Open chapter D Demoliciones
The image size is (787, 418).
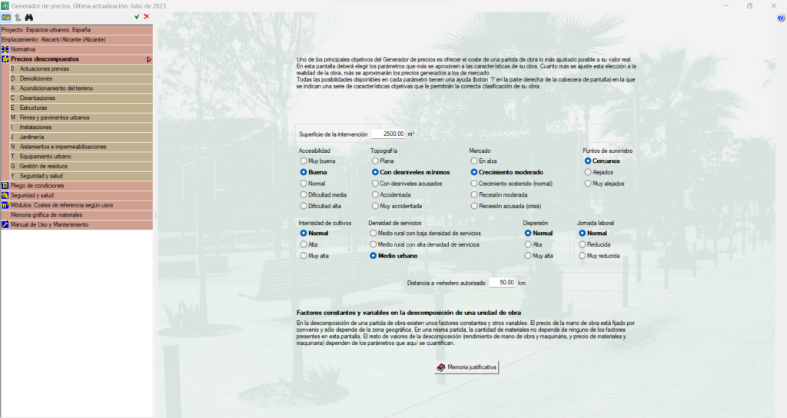(x=81, y=79)
